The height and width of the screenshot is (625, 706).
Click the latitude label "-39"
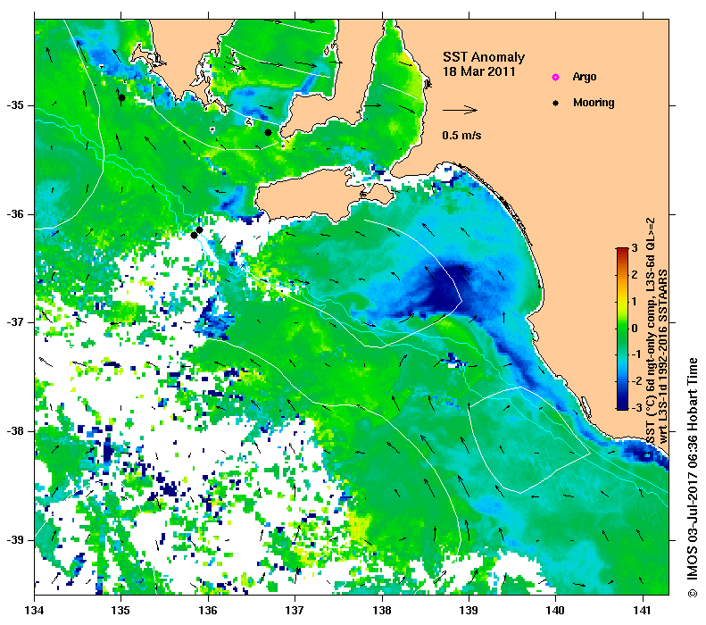[15, 540]
